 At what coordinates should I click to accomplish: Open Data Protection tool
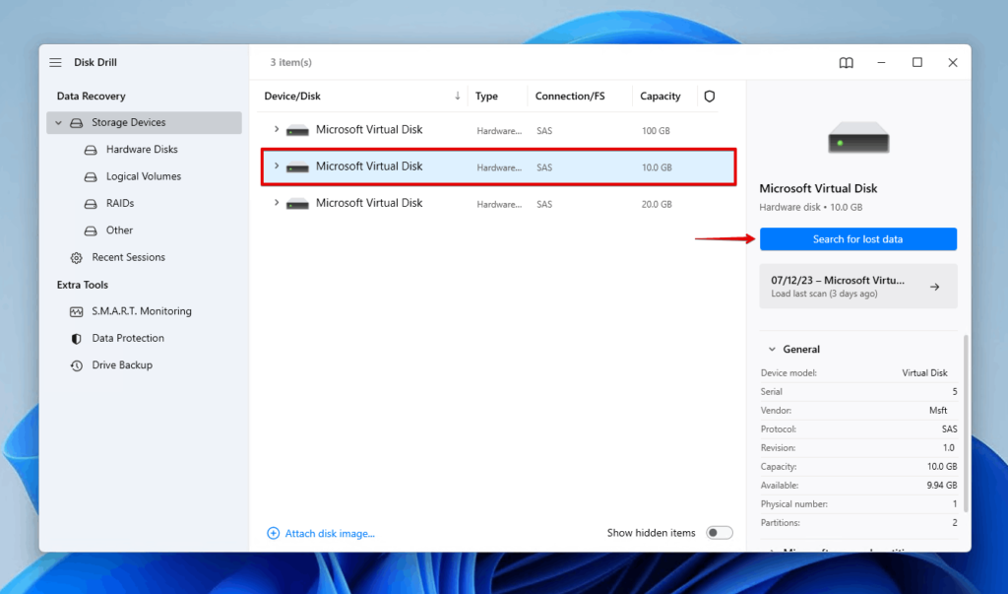[128, 339]
